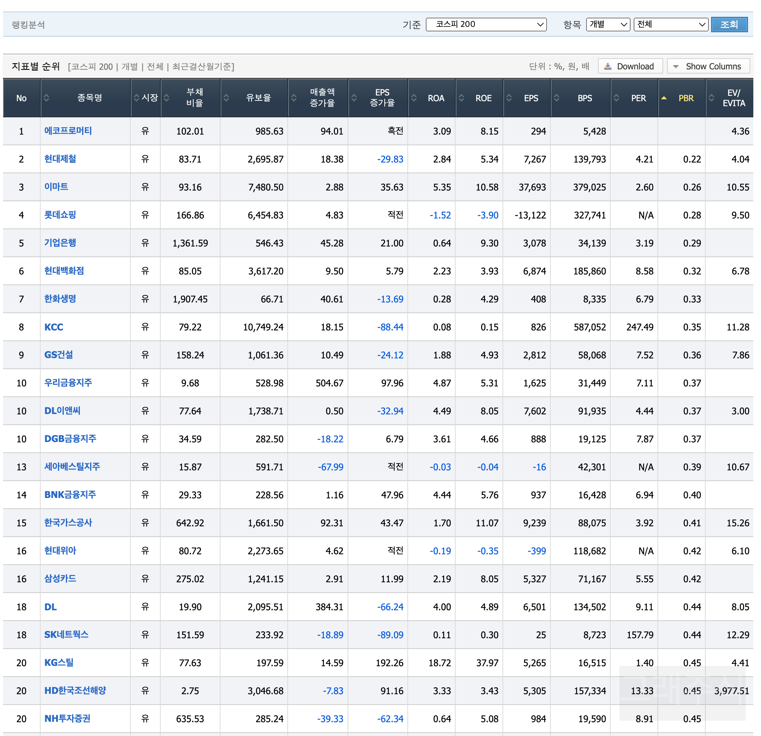The height and width of the screenshot is (736, 761).
Task: Open the 코스피 200 기준 dropdown
Action: click(x=486, y=25)
